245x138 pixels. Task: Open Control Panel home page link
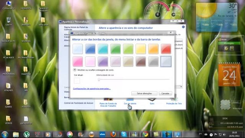point(76,28)
